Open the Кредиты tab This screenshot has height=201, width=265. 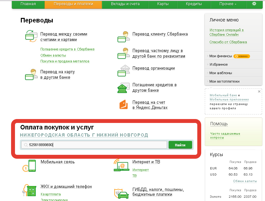194,4
